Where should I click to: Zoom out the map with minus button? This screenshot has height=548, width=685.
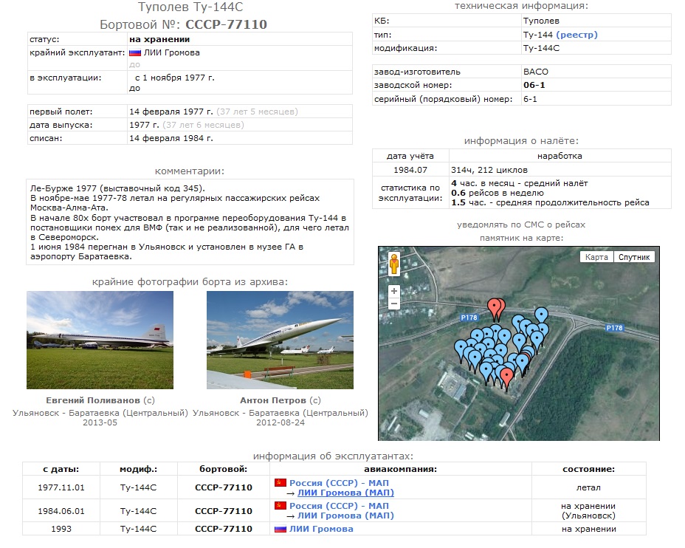pyautogui.click(x=394, y=304)
